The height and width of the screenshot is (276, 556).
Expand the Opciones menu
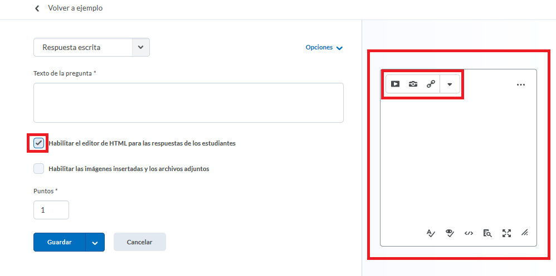point(324,48)
